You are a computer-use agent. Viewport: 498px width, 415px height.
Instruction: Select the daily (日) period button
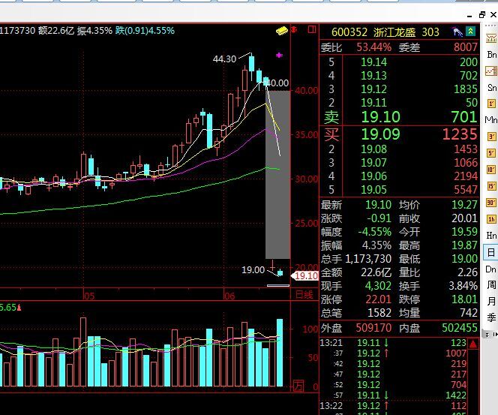491,252
